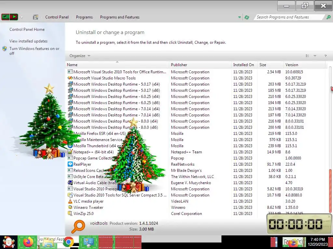This screenshot has height=249, width=333.
Task: Open Google Chrome from the taskbar
Action: coord(68,242)
